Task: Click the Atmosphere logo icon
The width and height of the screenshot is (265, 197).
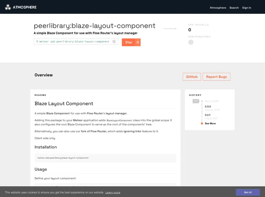Action: point(8,7)
